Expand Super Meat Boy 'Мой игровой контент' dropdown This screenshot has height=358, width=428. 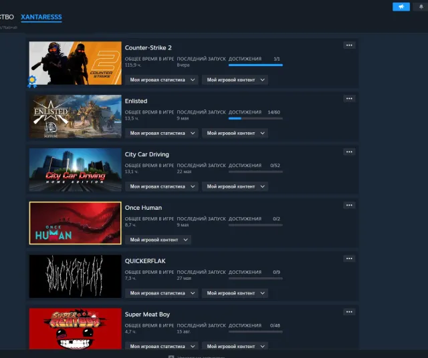click(x=235, y=346)
